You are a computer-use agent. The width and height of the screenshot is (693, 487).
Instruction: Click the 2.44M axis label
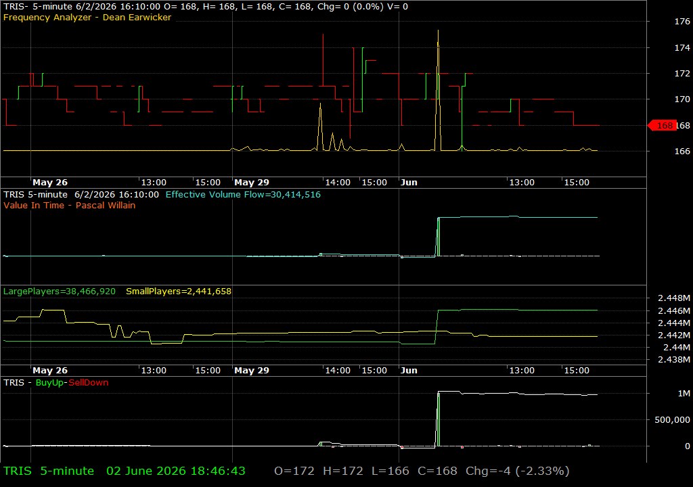tap(677, 348)
